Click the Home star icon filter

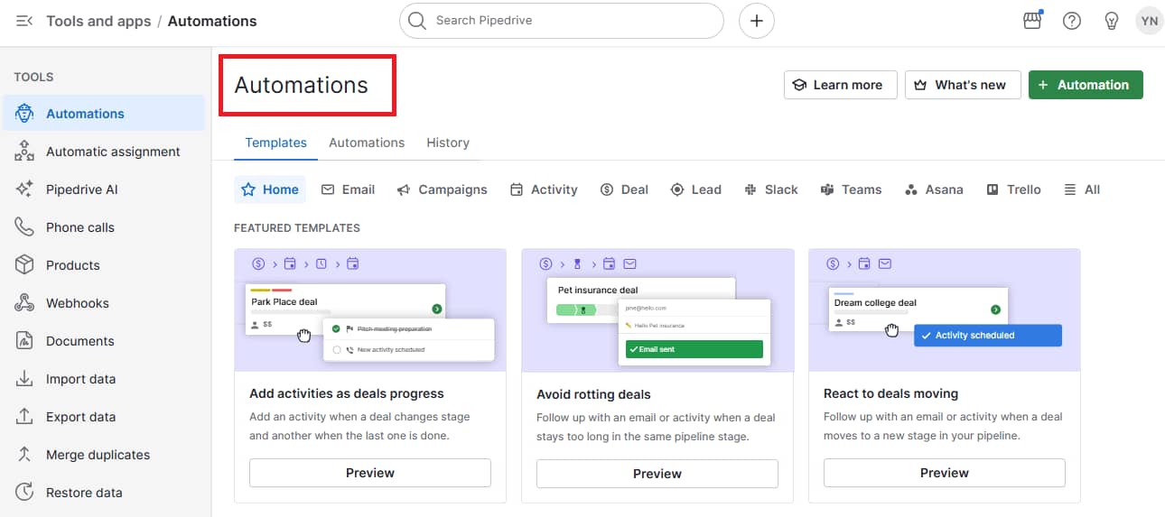point(248,189)
